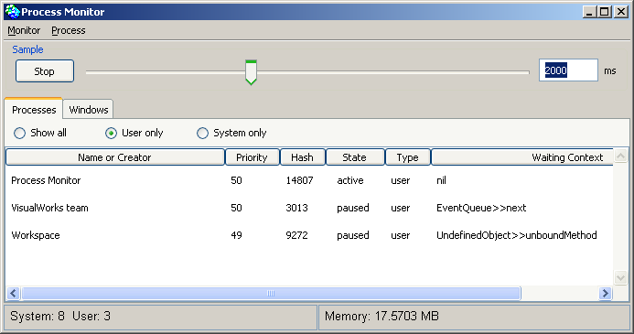This screenshot has height=334, width=634.
Task: Click hash value 14807
Action: point(299,180)
